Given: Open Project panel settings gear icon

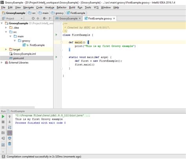Looking at the screenshot, I should pos(44,18).
